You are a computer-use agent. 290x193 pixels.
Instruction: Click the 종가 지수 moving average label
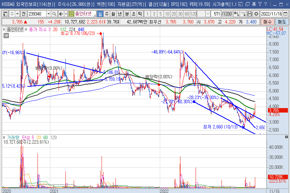[38, 29]
